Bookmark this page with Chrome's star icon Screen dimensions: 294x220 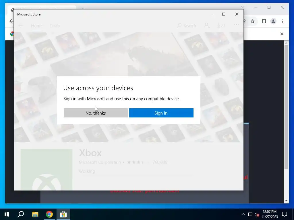pos(253,21)
